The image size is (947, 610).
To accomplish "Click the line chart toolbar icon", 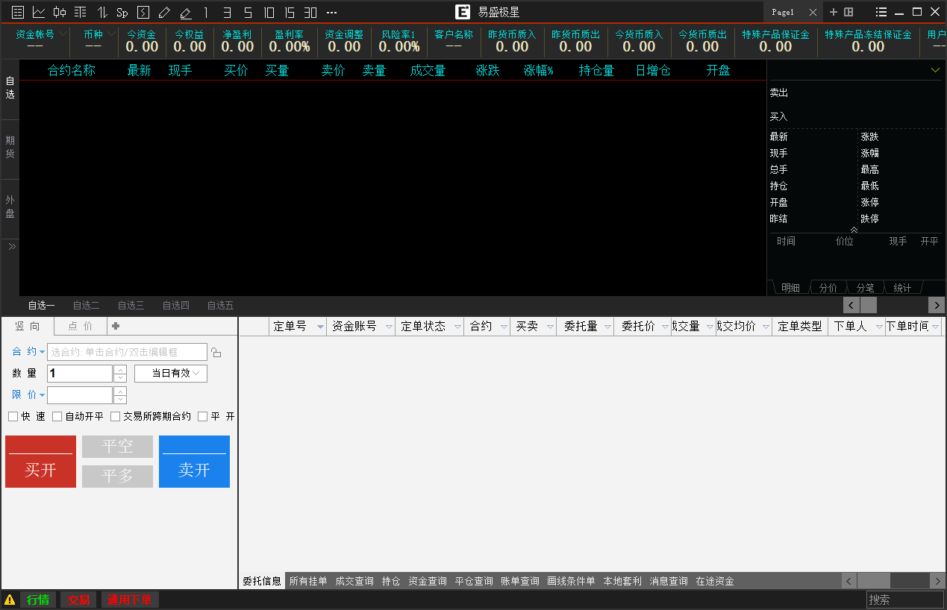I will [x=39, y=12].
